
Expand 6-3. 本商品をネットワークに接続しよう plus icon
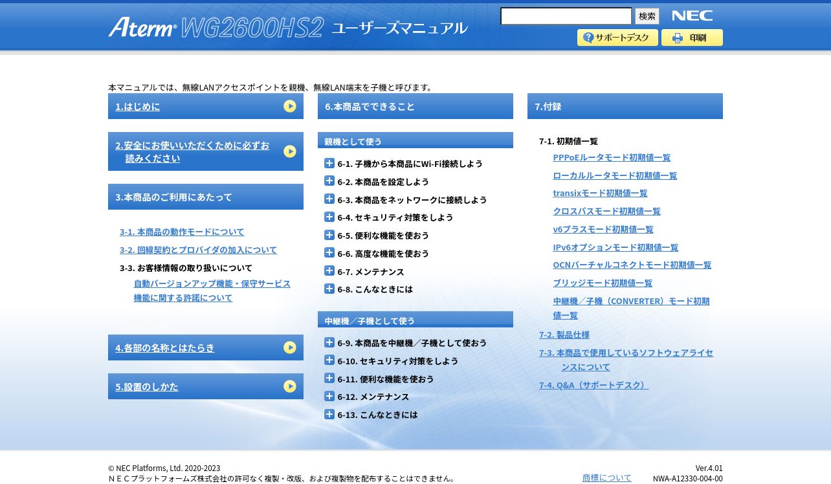[329, 199]
